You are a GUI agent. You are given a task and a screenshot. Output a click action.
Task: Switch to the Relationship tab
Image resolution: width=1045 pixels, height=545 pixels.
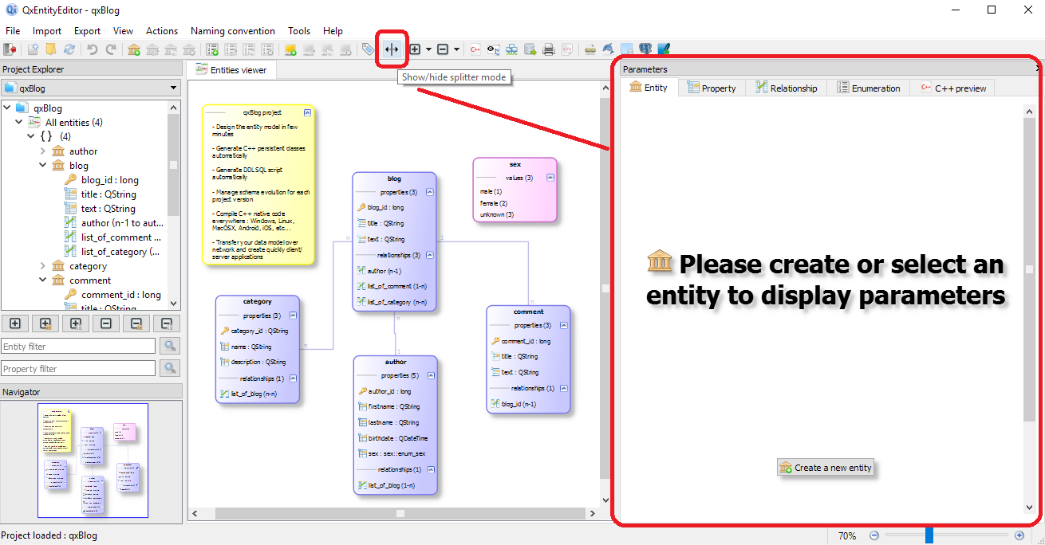[x=786, y=88]
